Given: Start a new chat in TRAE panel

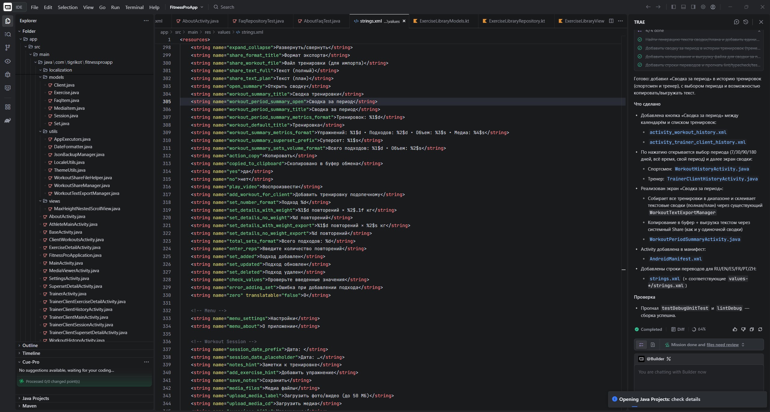Looking at the screenshot, I should point(736,22).
